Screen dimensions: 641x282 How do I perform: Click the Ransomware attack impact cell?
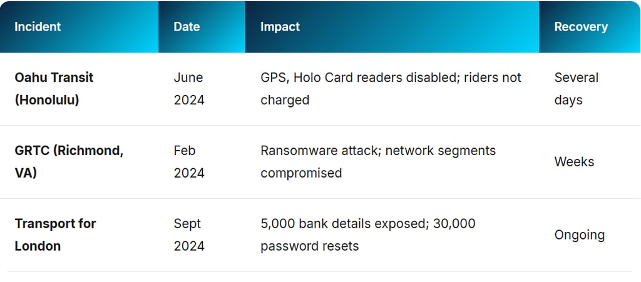coord(377,161)
